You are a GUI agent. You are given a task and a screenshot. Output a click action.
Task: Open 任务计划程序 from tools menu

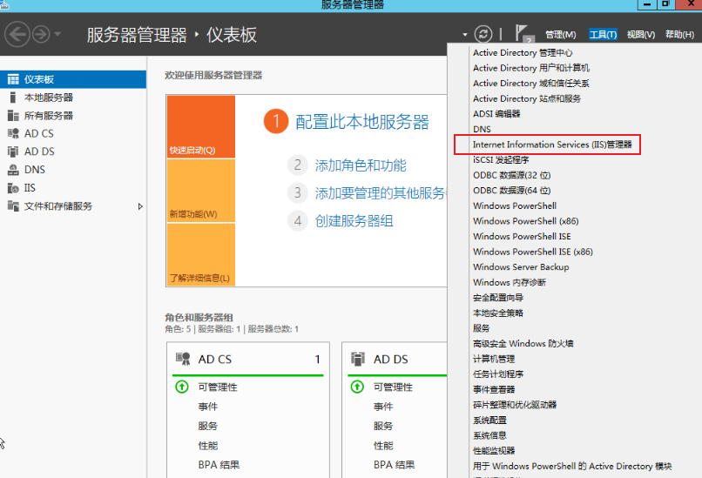(498, 374)
